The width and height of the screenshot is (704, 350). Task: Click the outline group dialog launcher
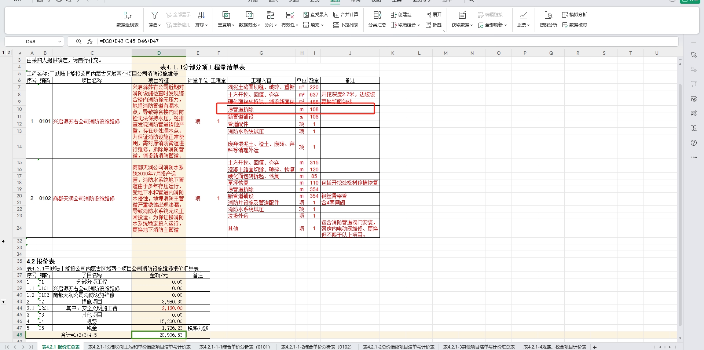pyautogui.click(x=444, y=32)
